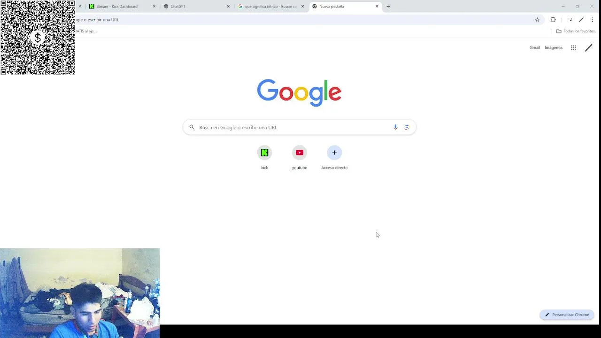
Task: Open the kick shortcut
Action: [x=264, y=158]
